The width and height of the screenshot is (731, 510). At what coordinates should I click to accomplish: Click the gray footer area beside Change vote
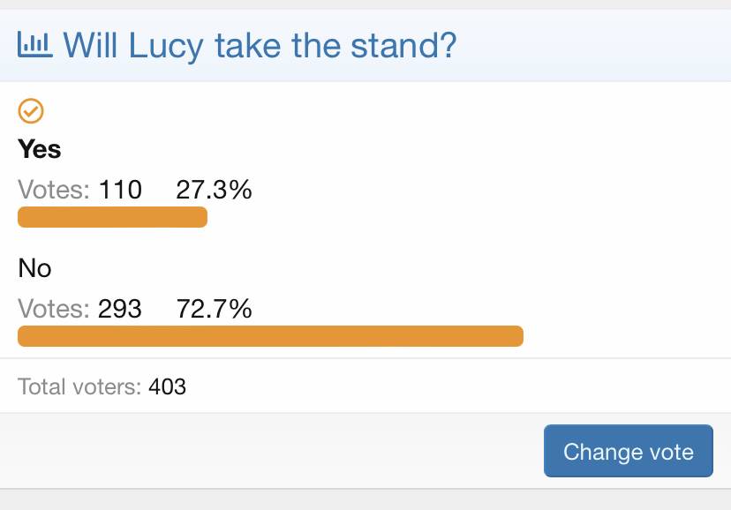point(270,451)
